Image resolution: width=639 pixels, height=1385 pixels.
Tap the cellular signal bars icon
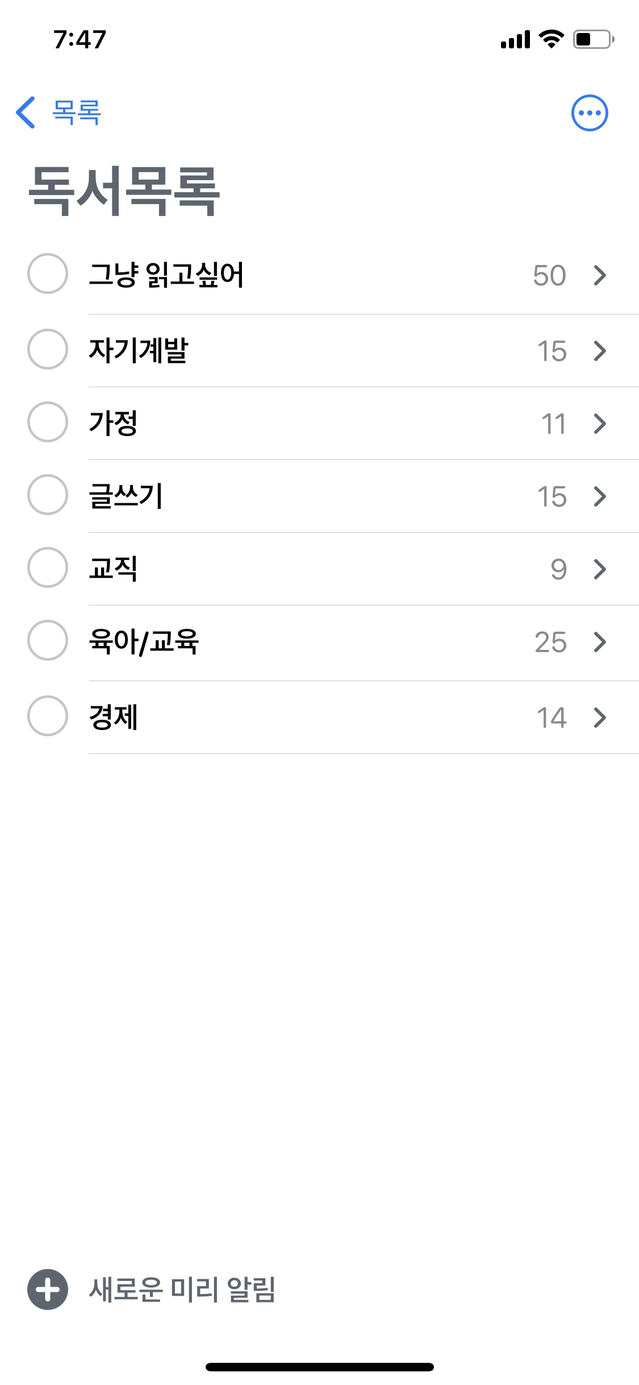(x=515, y=40)
